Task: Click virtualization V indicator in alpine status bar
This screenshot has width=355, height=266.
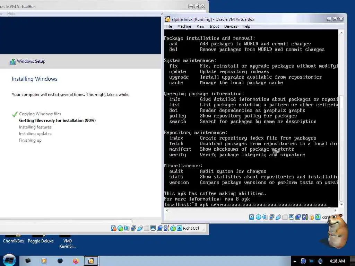Action: (304, 217)
